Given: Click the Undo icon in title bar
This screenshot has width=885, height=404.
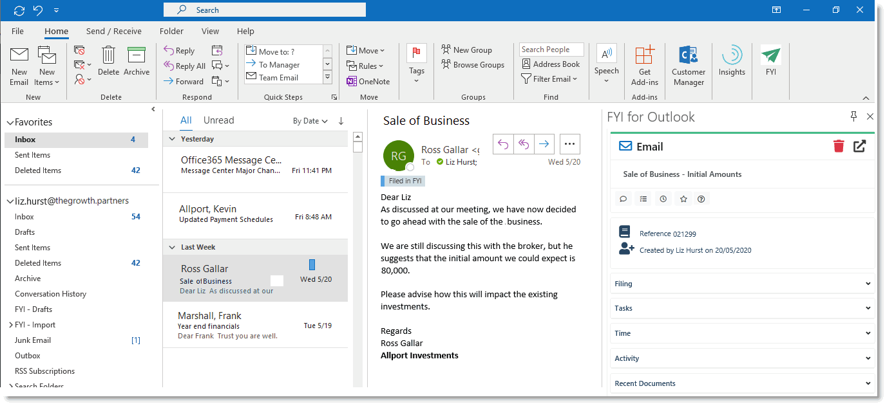Looking at the screenshot, I should tap(38, 10).
